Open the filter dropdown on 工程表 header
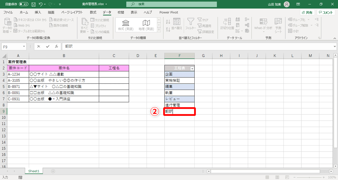This screenshot has height=180, width=338. click(192, 68)
